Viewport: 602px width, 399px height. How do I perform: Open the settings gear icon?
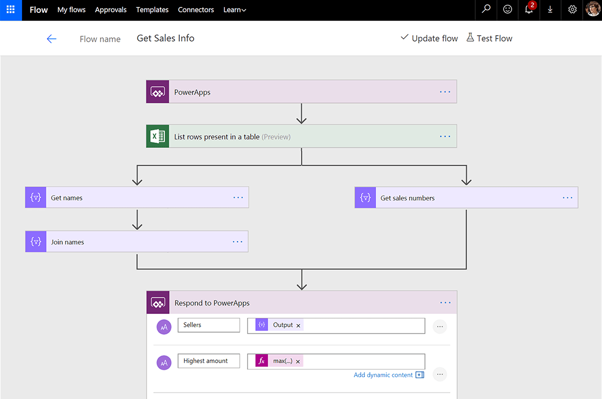pyautogui.click(x=572, y=9)
